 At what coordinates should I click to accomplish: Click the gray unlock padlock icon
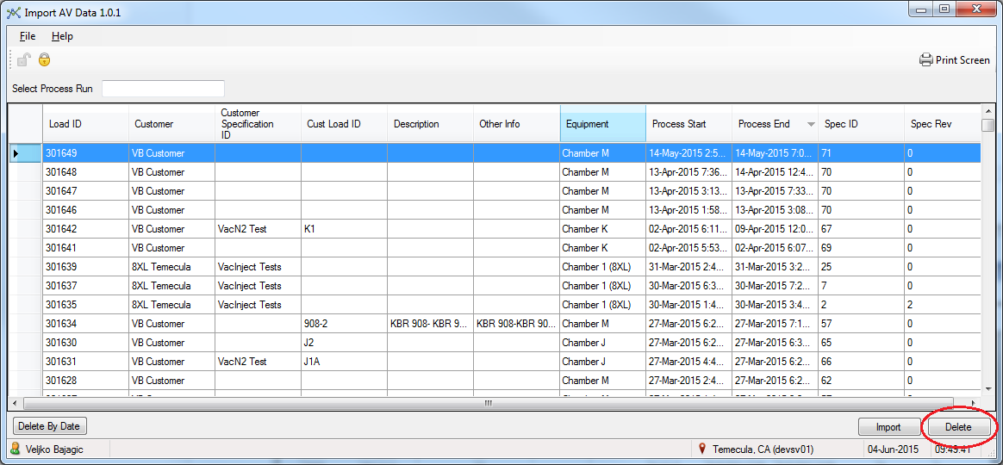[x=24, y=59]
